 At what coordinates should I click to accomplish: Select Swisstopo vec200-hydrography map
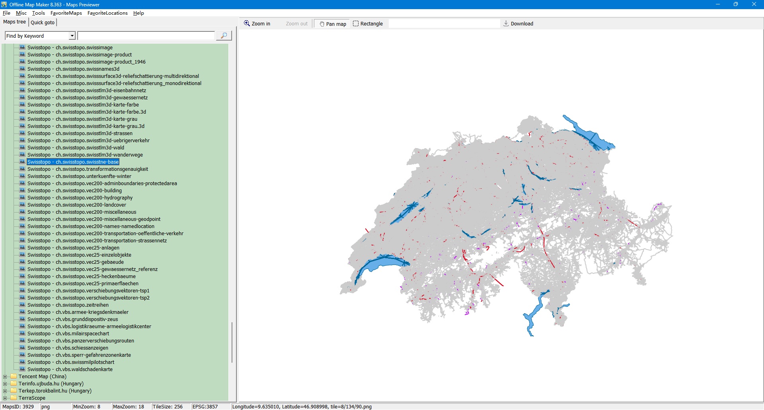coord(80,197)
